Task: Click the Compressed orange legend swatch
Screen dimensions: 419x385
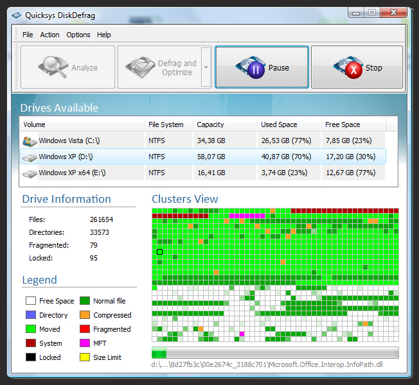Action: point(85,315)
